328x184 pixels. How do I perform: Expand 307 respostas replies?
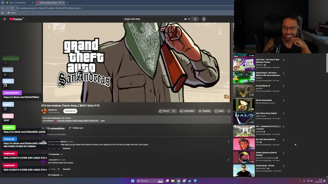tap(55, 175)
